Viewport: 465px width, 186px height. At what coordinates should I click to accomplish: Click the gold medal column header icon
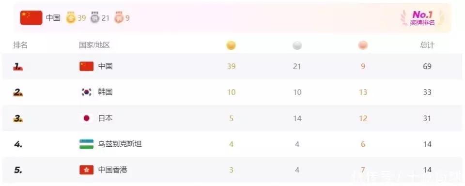pyautogui.click(x=231, y=46)
